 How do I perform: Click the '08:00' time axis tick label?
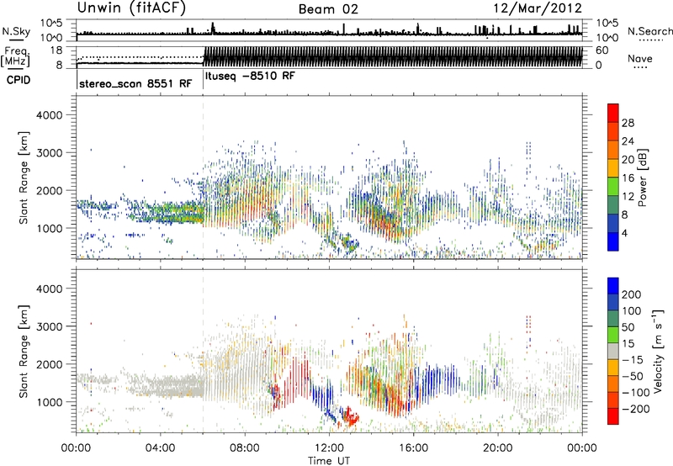pyautogui.click(x=245, y=448)
